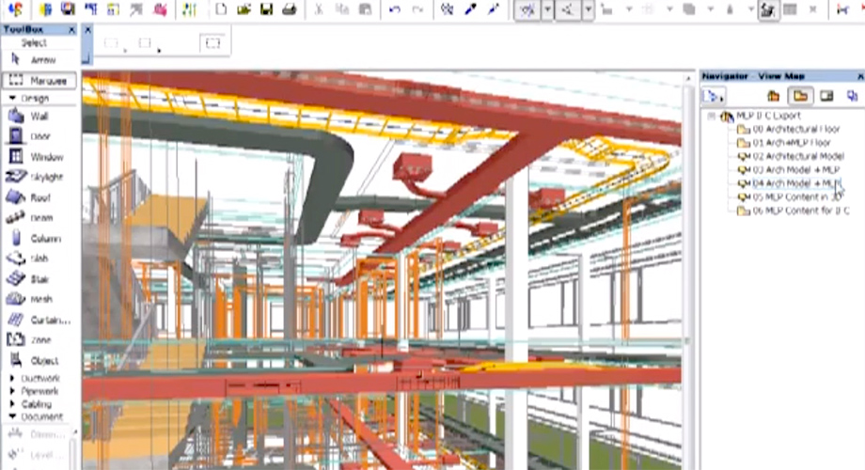
Task: Click the Dimension tool under Document
Action: click(39, 434)
